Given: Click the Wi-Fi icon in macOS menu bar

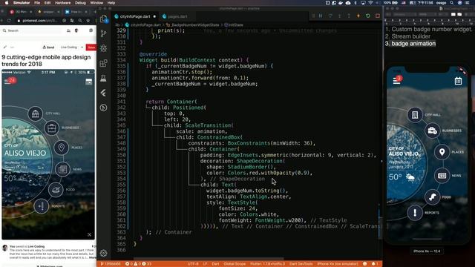Looking at the screenshot, I should 370,3.
